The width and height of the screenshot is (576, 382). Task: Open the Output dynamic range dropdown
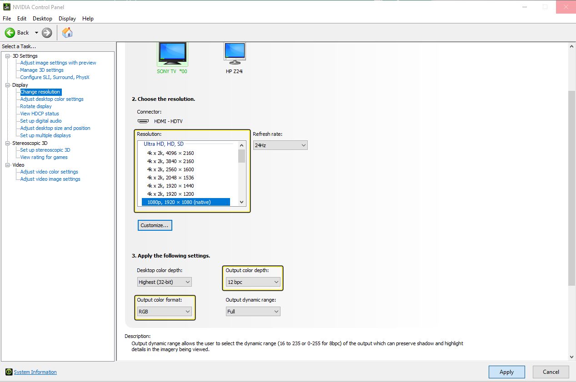tap(253, 312)
